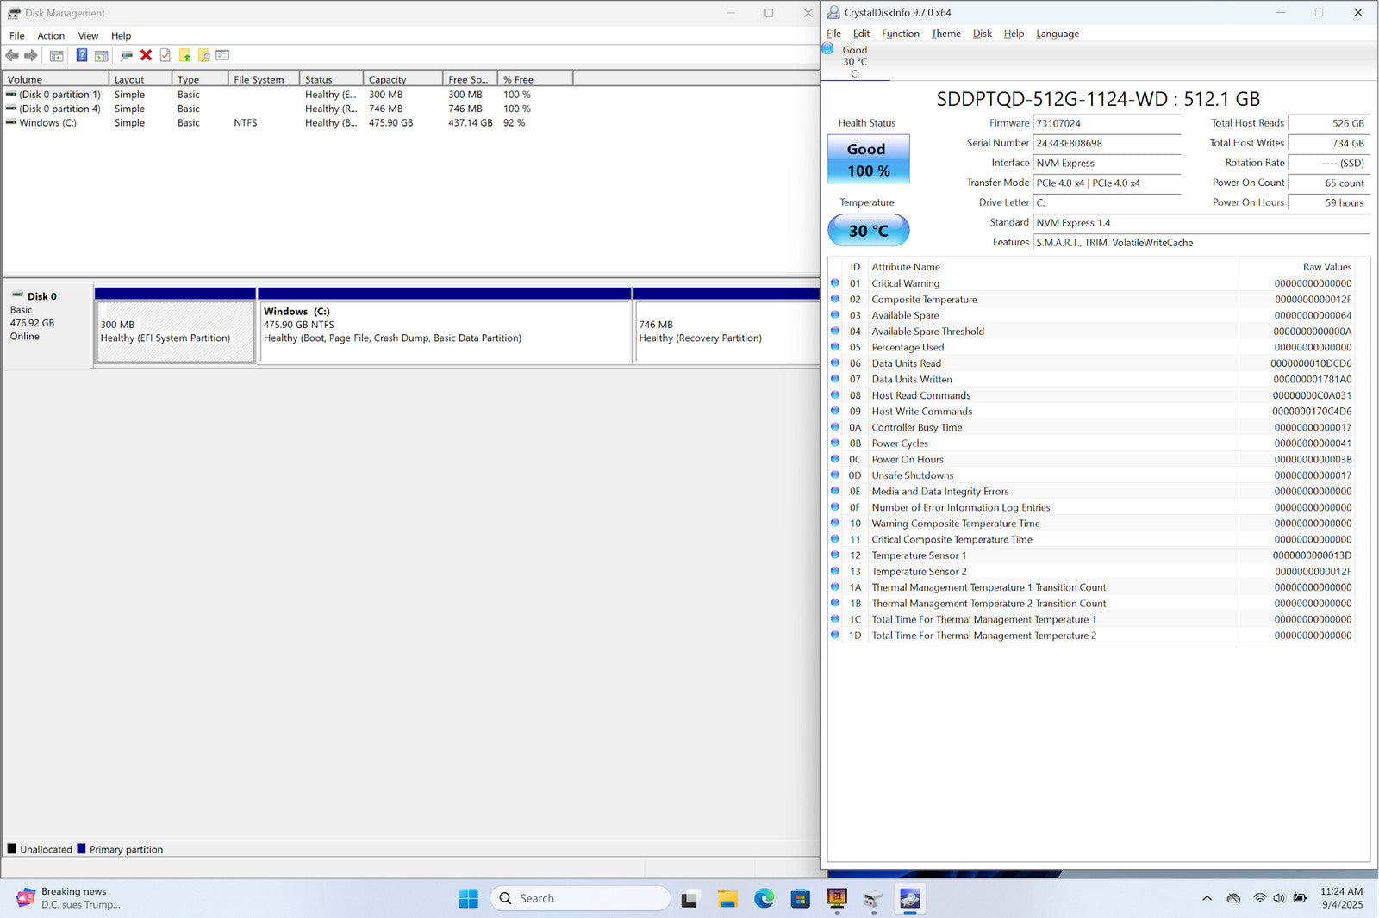Click the Back arrow in Disk Management toolbar
The width and height of the screenshot is (1379, 918).
tap(12, 55)
